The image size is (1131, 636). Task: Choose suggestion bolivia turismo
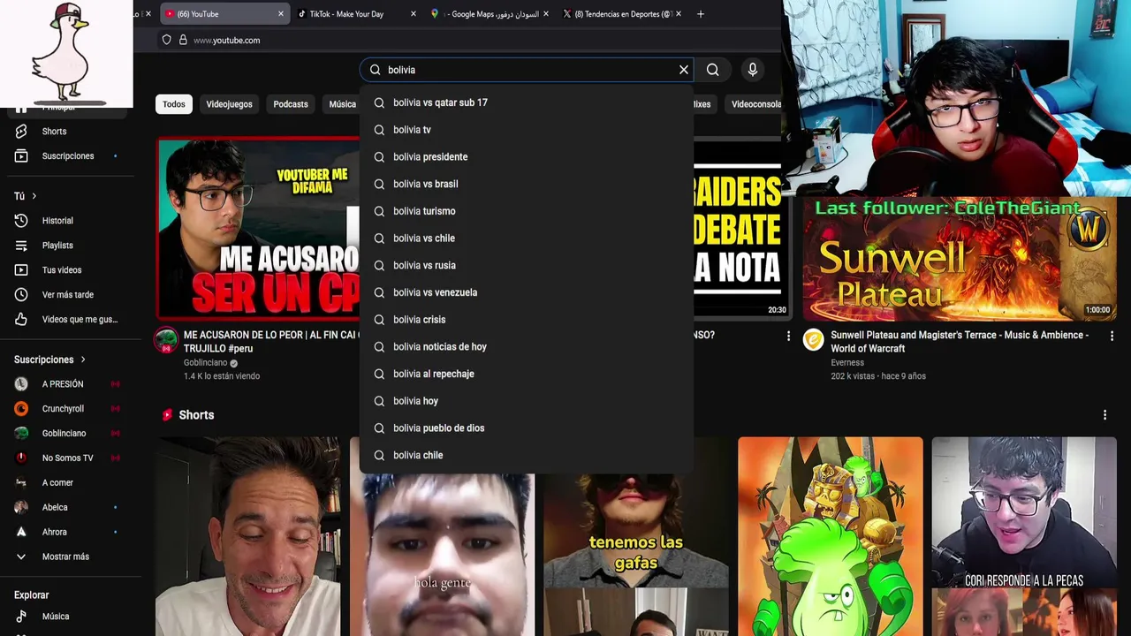point(527,211)
